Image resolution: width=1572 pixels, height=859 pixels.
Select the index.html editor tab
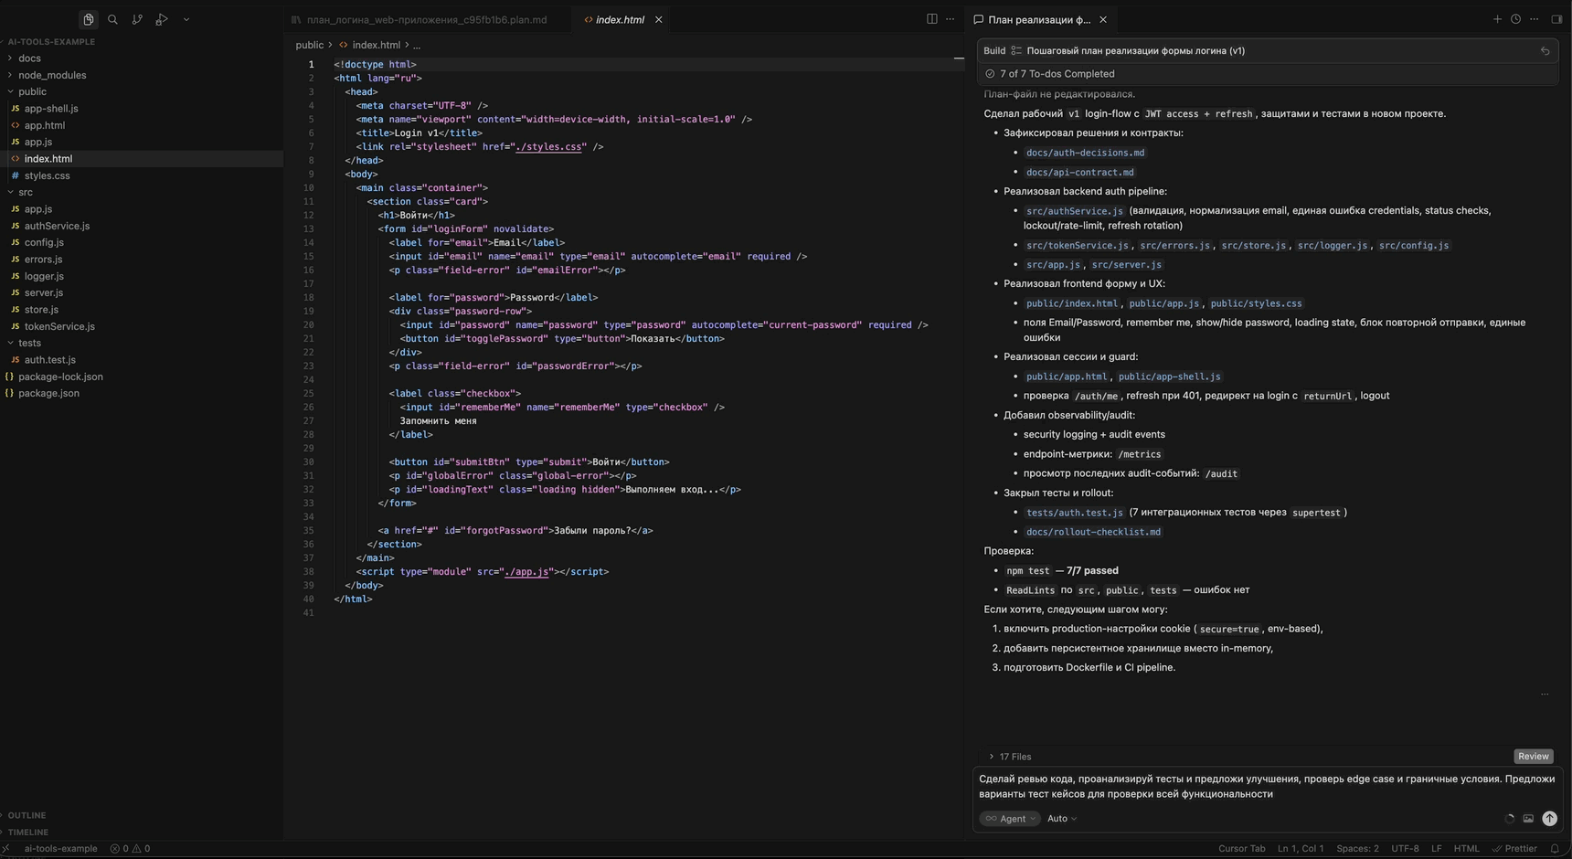pyautogui.click(x=619, y=19)
